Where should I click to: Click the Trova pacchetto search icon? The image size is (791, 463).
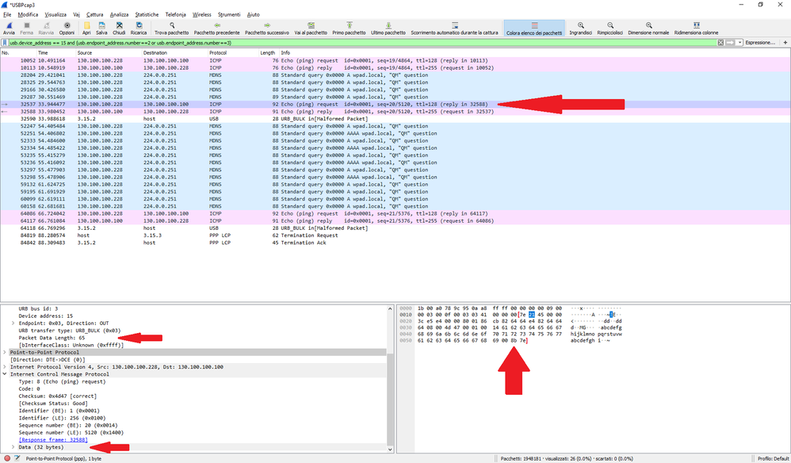click(171, 25)
